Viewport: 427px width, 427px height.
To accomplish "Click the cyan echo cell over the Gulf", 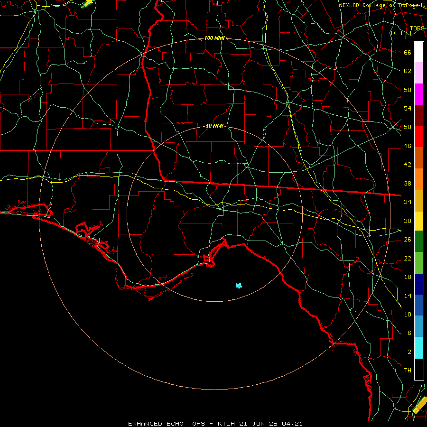I will [x=239, y=286].
